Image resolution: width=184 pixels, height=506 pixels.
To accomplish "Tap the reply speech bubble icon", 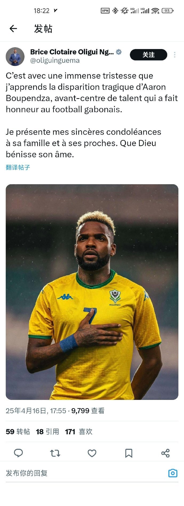I will 18,453.
